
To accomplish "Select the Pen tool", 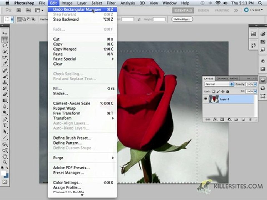I will tap(5, 119).
